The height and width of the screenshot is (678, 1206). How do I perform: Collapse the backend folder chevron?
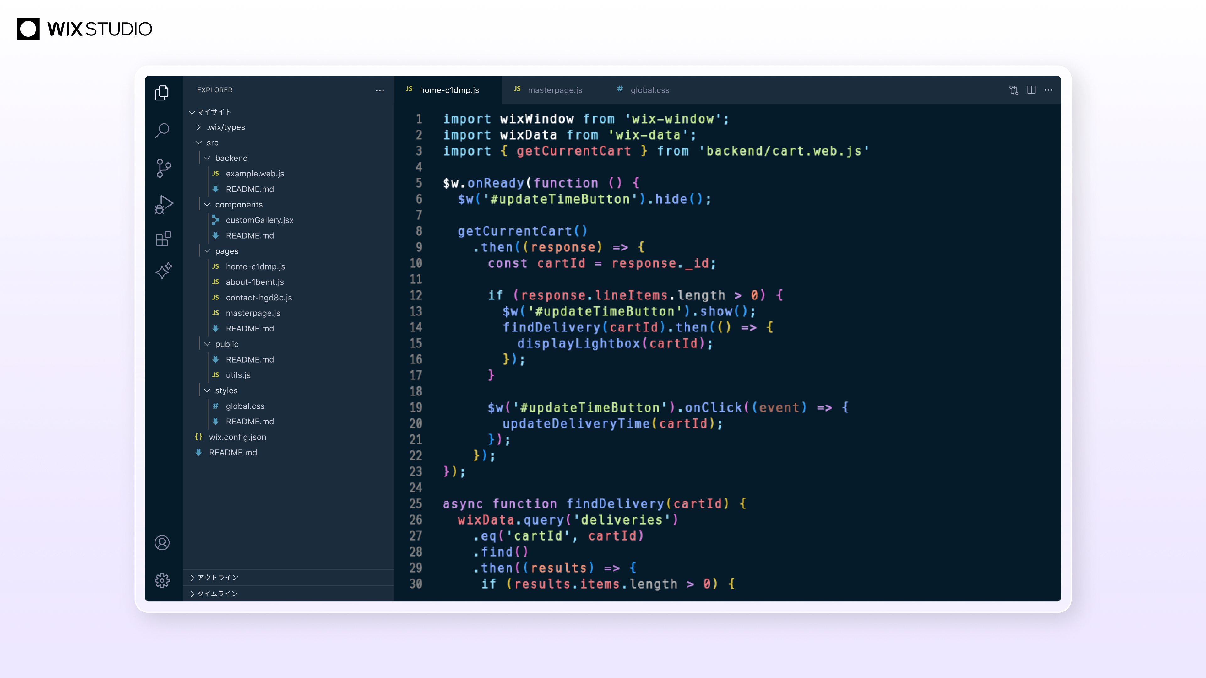click(x=207, y=158)
